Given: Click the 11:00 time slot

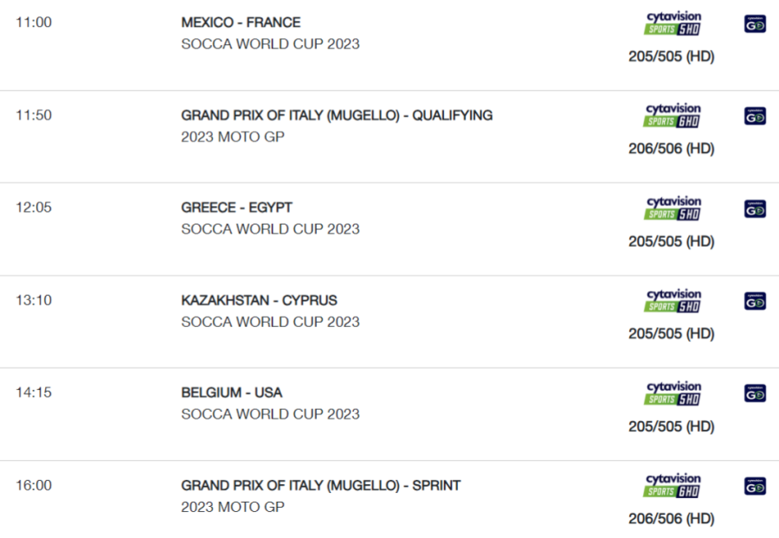Looking at the screenshot, I should click(x=34, y=22).
